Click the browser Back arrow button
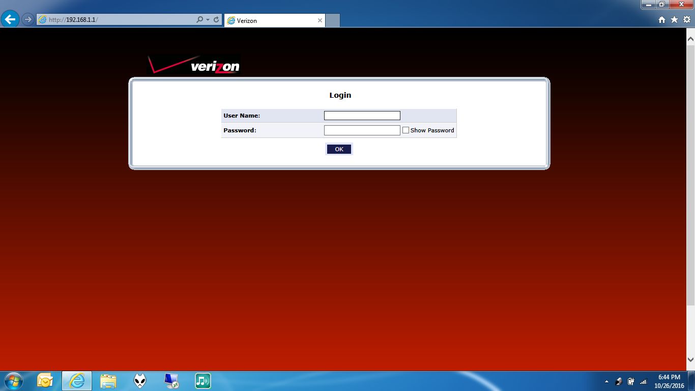The image size is (695, 391). (11, 20)
